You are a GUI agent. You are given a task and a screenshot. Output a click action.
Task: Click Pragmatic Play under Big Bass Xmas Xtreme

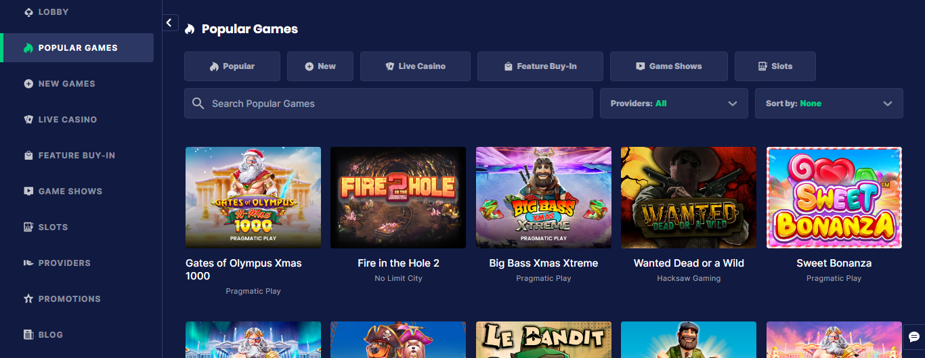(x=544, y=278)
